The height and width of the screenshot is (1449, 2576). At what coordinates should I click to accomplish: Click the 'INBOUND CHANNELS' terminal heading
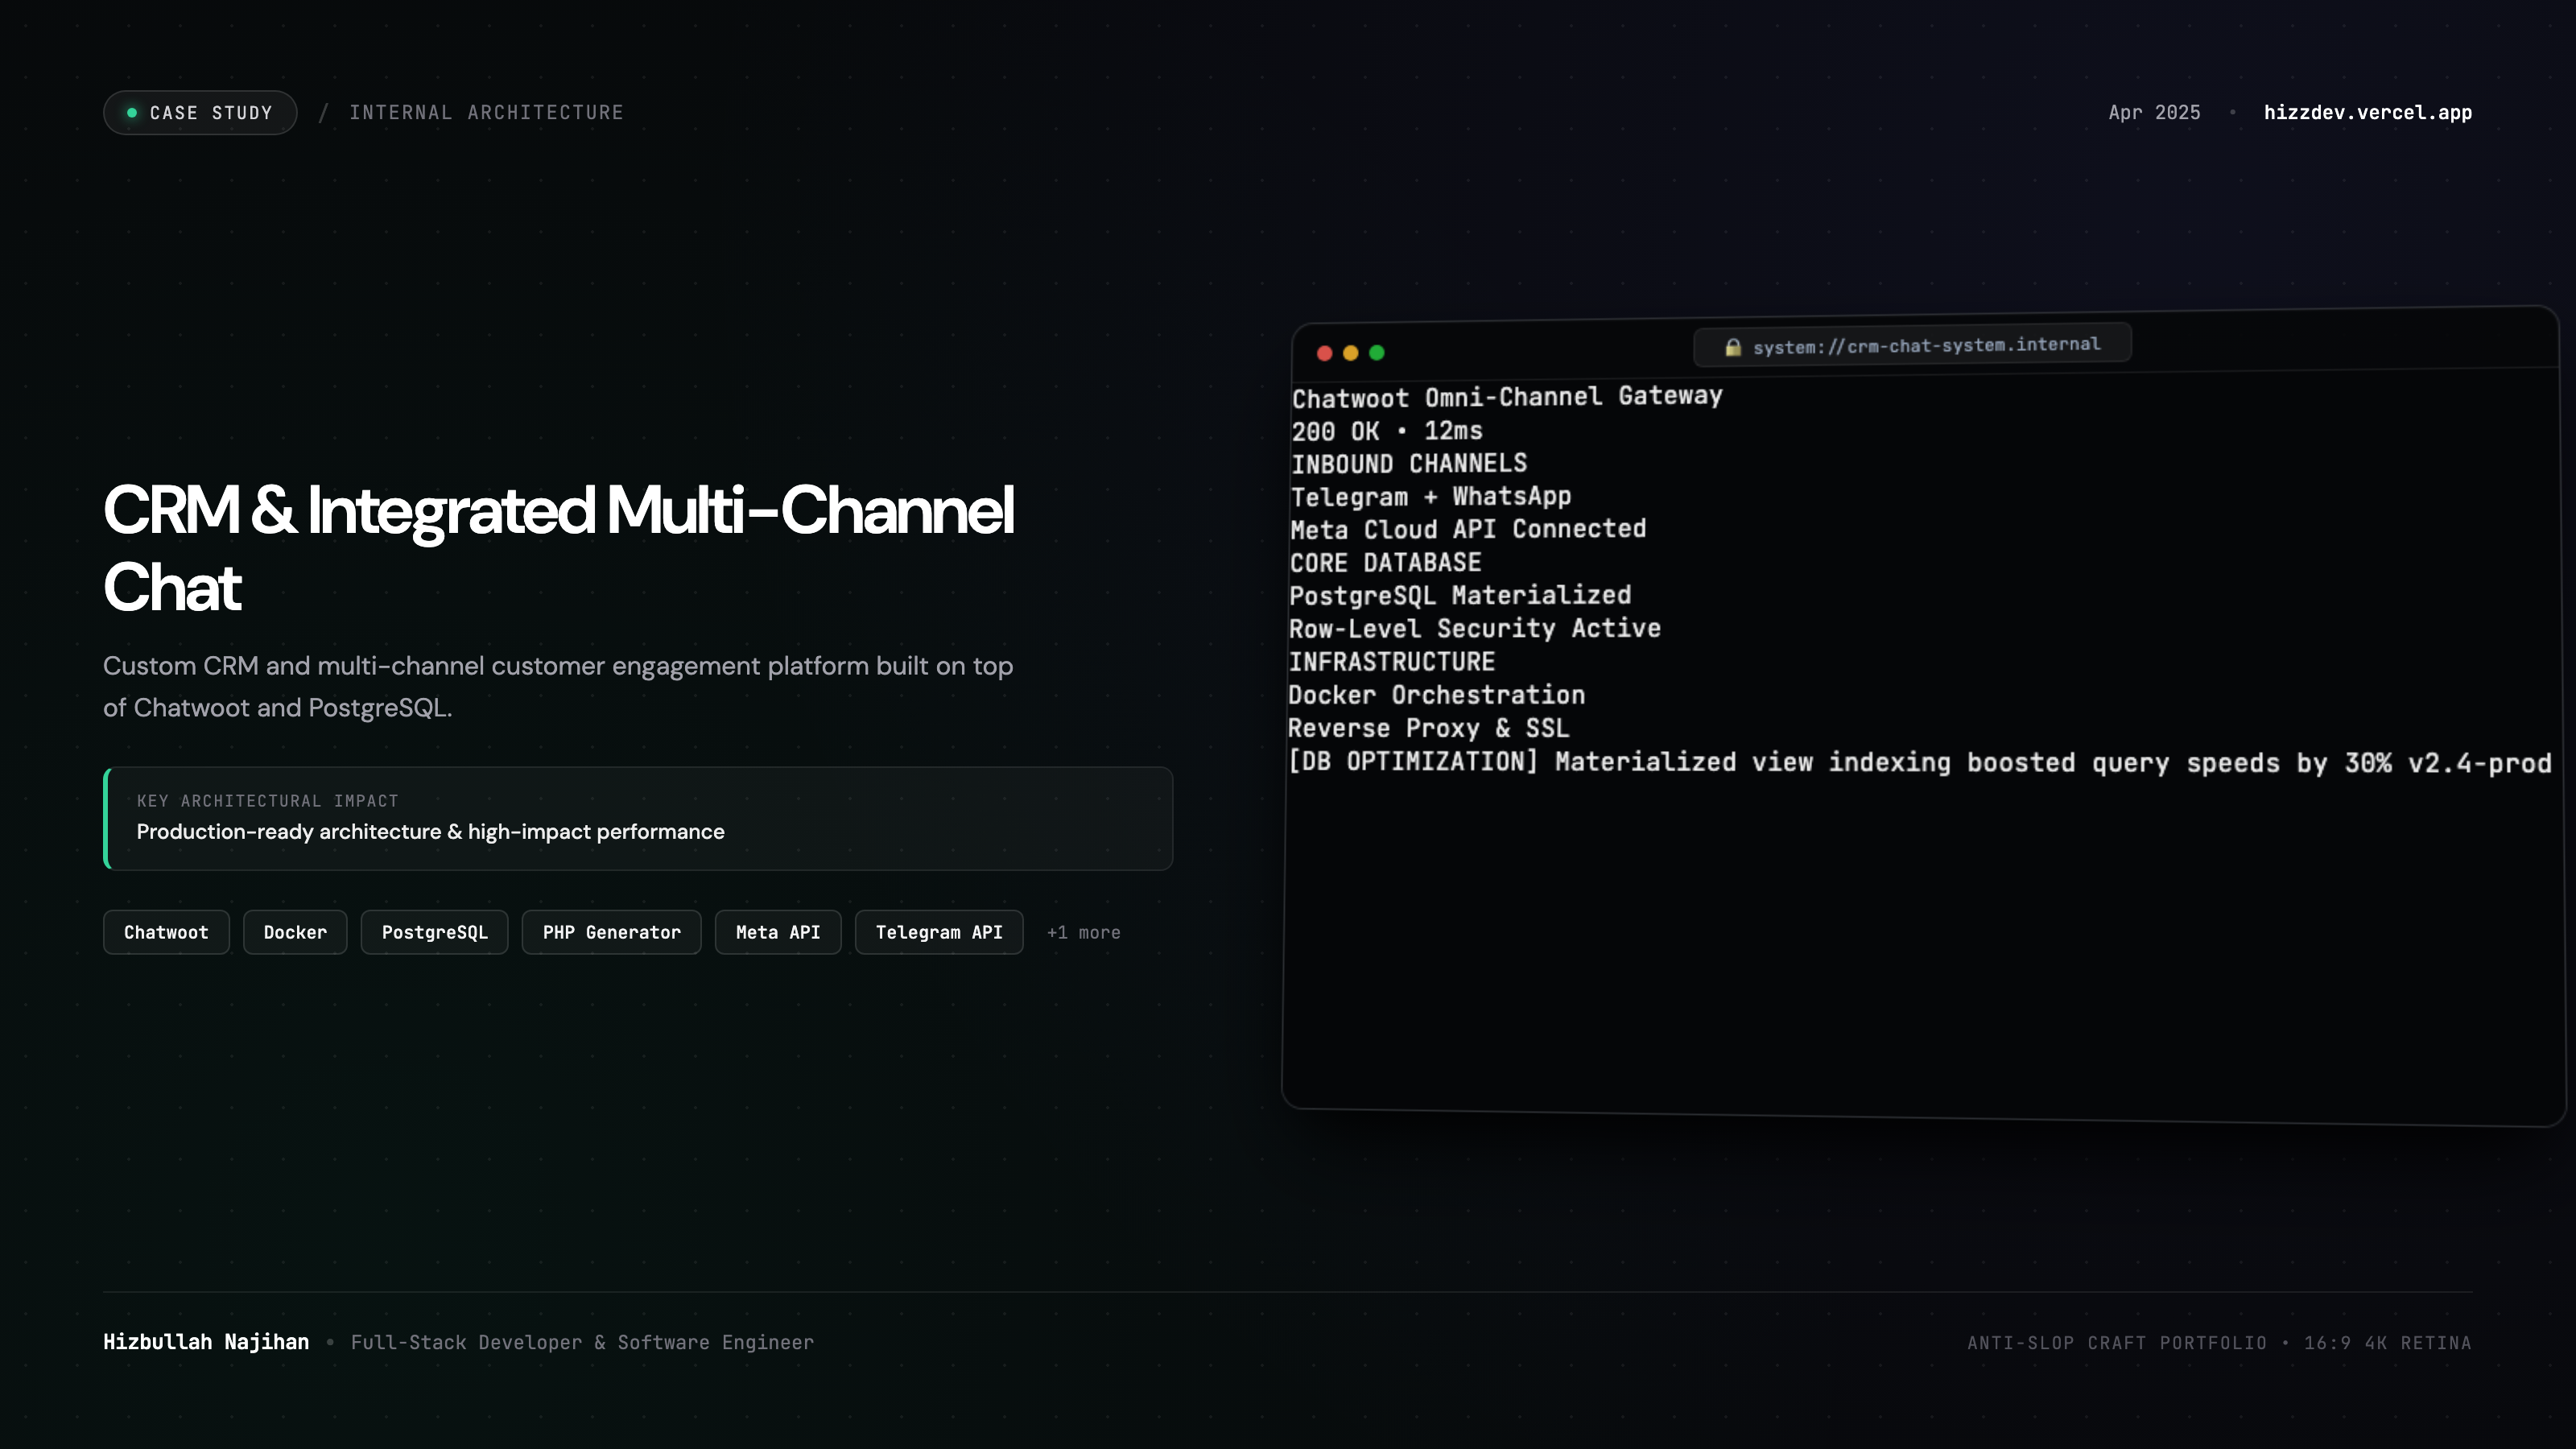click(1409, 464)
